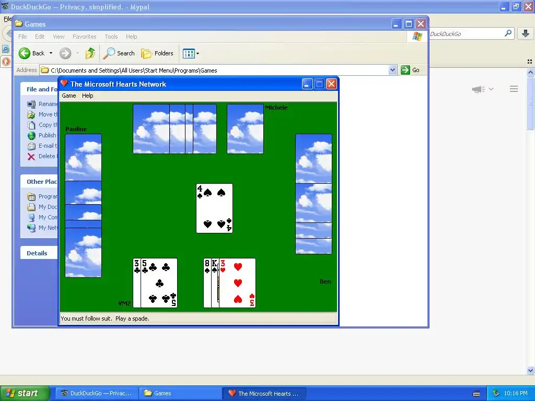
Task: Click the Go button beside address bar
Action: click(411, 70)
